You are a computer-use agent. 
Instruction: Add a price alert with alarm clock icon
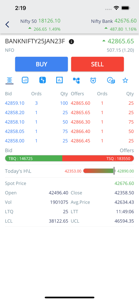click(93, 80)
